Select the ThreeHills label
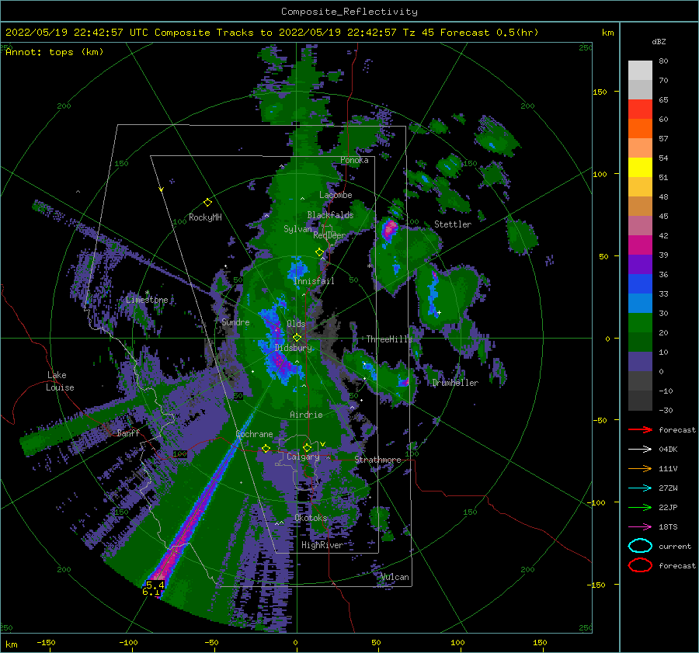 click(389, 339)
